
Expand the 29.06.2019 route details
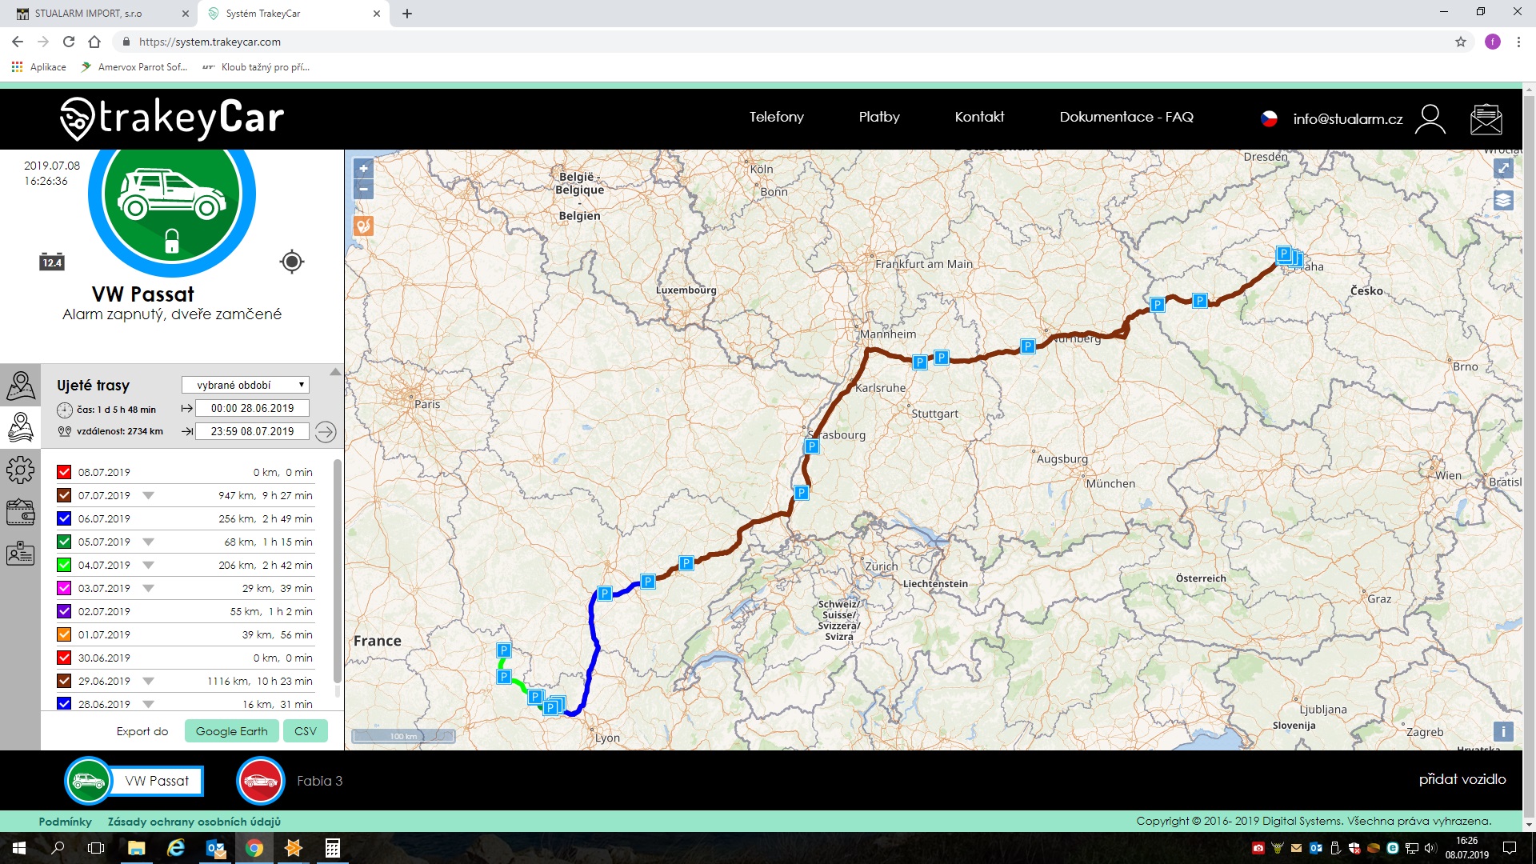click(x=149, y=682)
